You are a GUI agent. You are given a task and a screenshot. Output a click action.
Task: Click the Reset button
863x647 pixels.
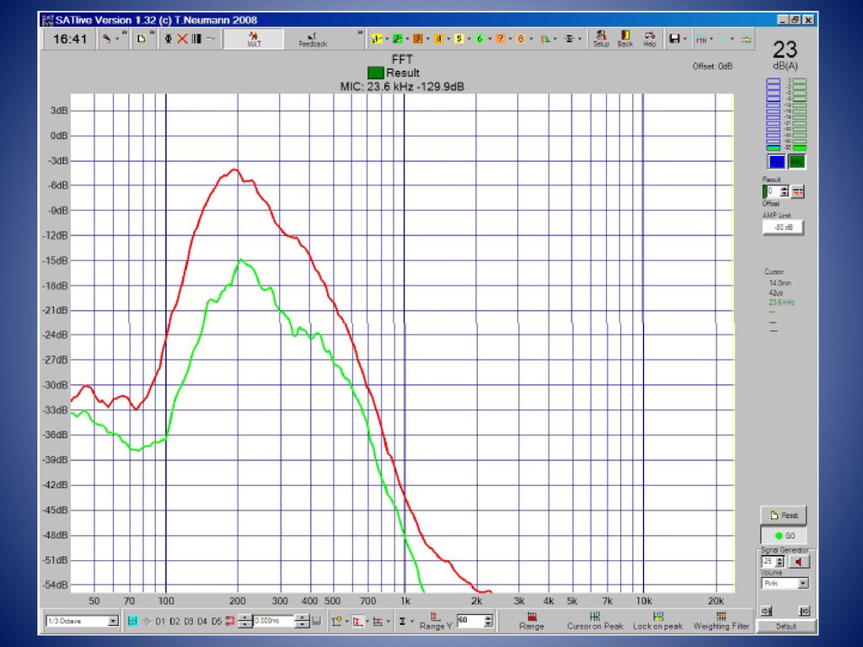click(x=784, y=516)
